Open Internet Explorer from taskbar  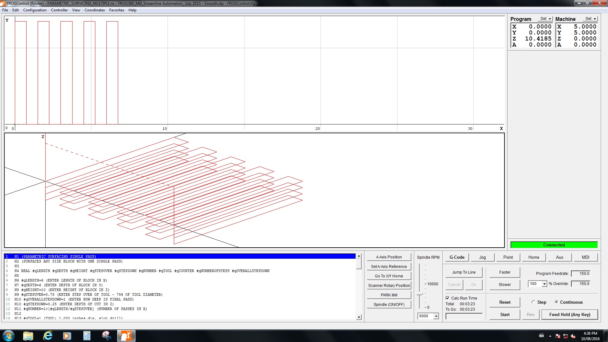coord(47,336)
